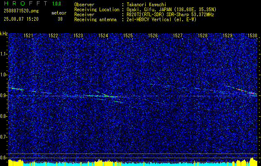
Task: Click time marker 1523
Action: (78, 35)
